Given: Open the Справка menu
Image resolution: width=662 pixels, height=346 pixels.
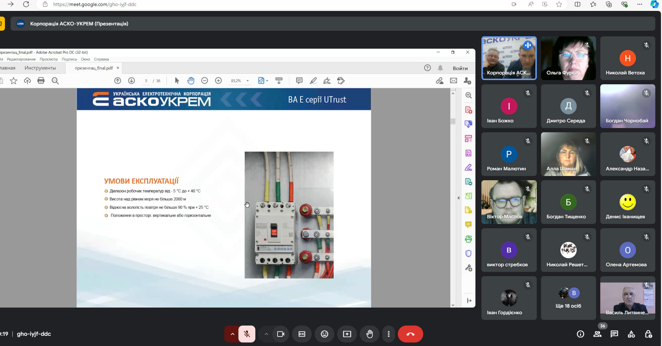Looking at the screenshot, I should click(x=102, y=59).
